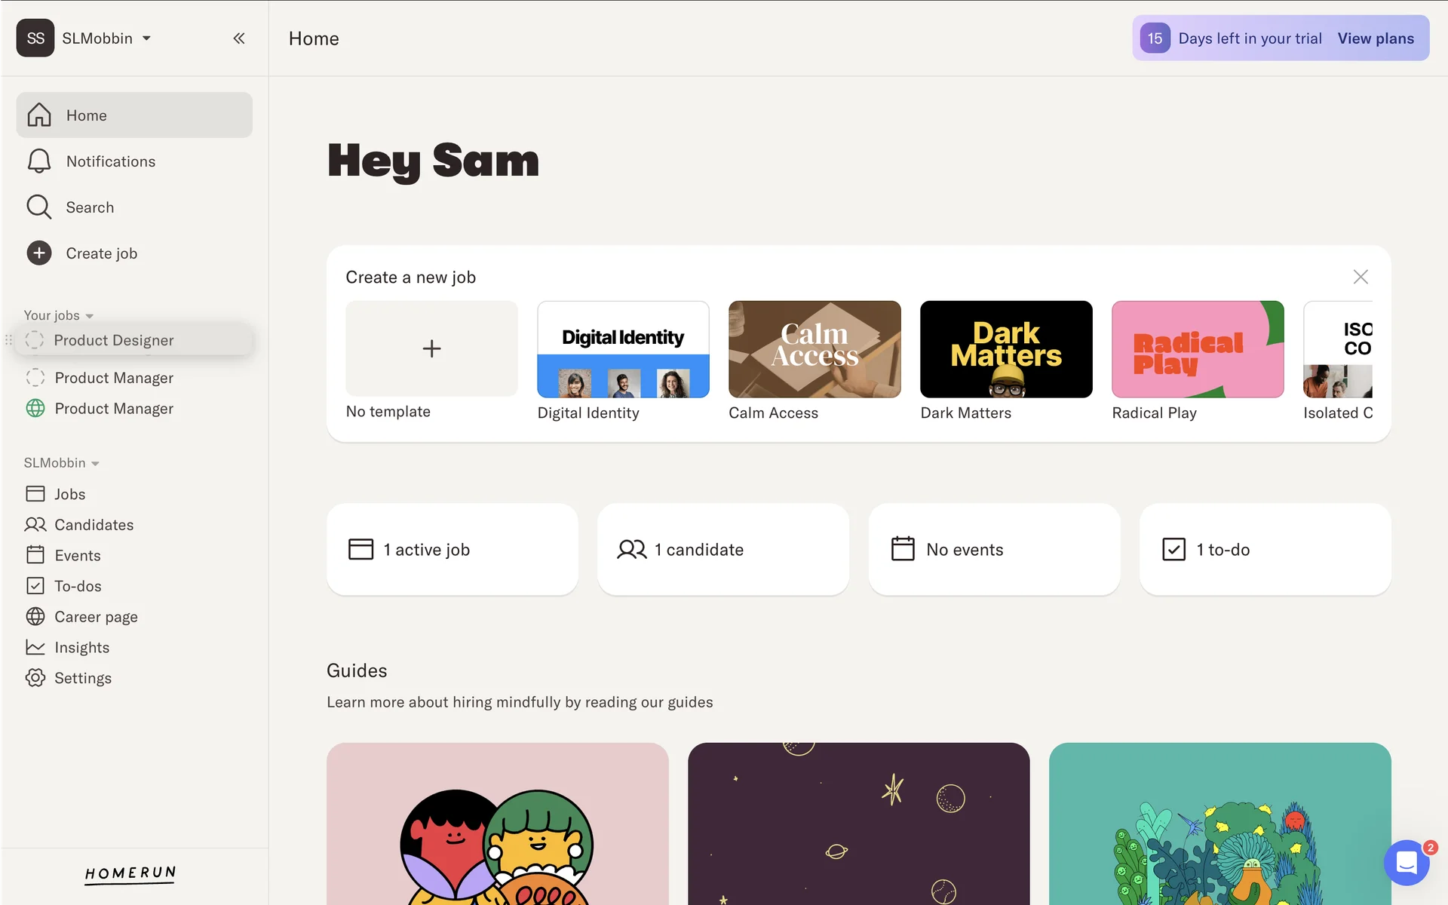Collapse the SLMobbin sidebar section arrow
The width and height of the screenshot is (1448, 905).
coord(95,463)
